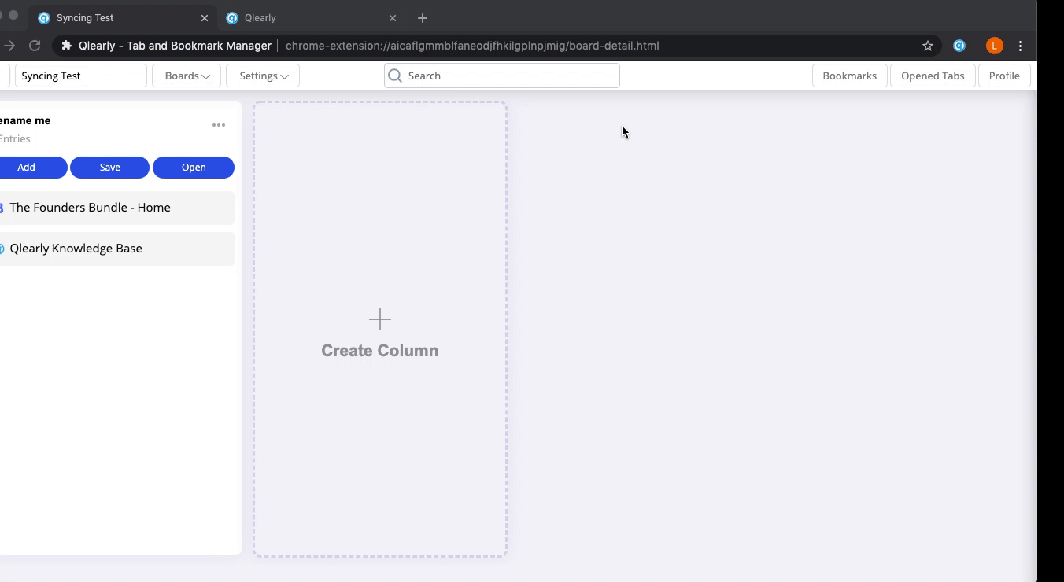
Task: Open the Qlearly extension icon in the toolbar
Action: click(x=959, y=46)
